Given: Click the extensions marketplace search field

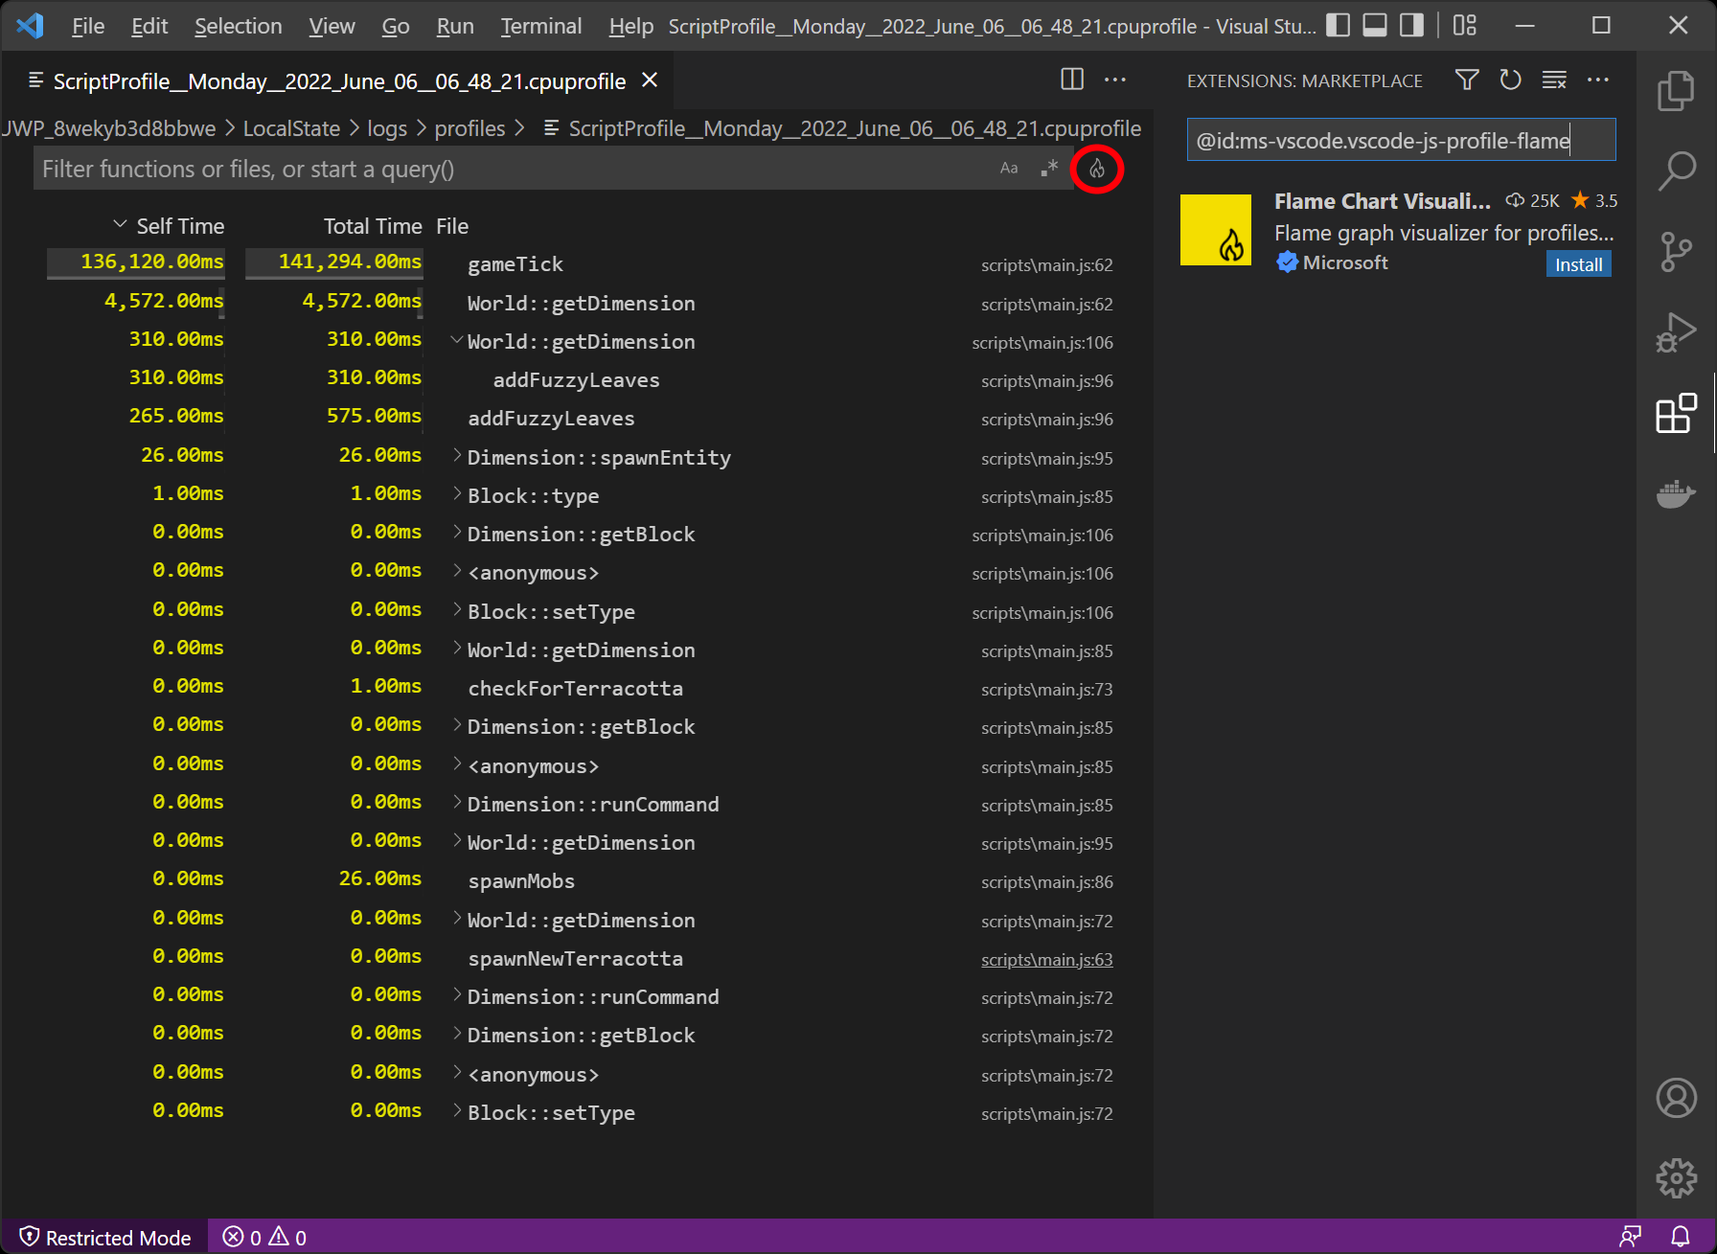Looking at the screenshot, I should (1401, 140).
